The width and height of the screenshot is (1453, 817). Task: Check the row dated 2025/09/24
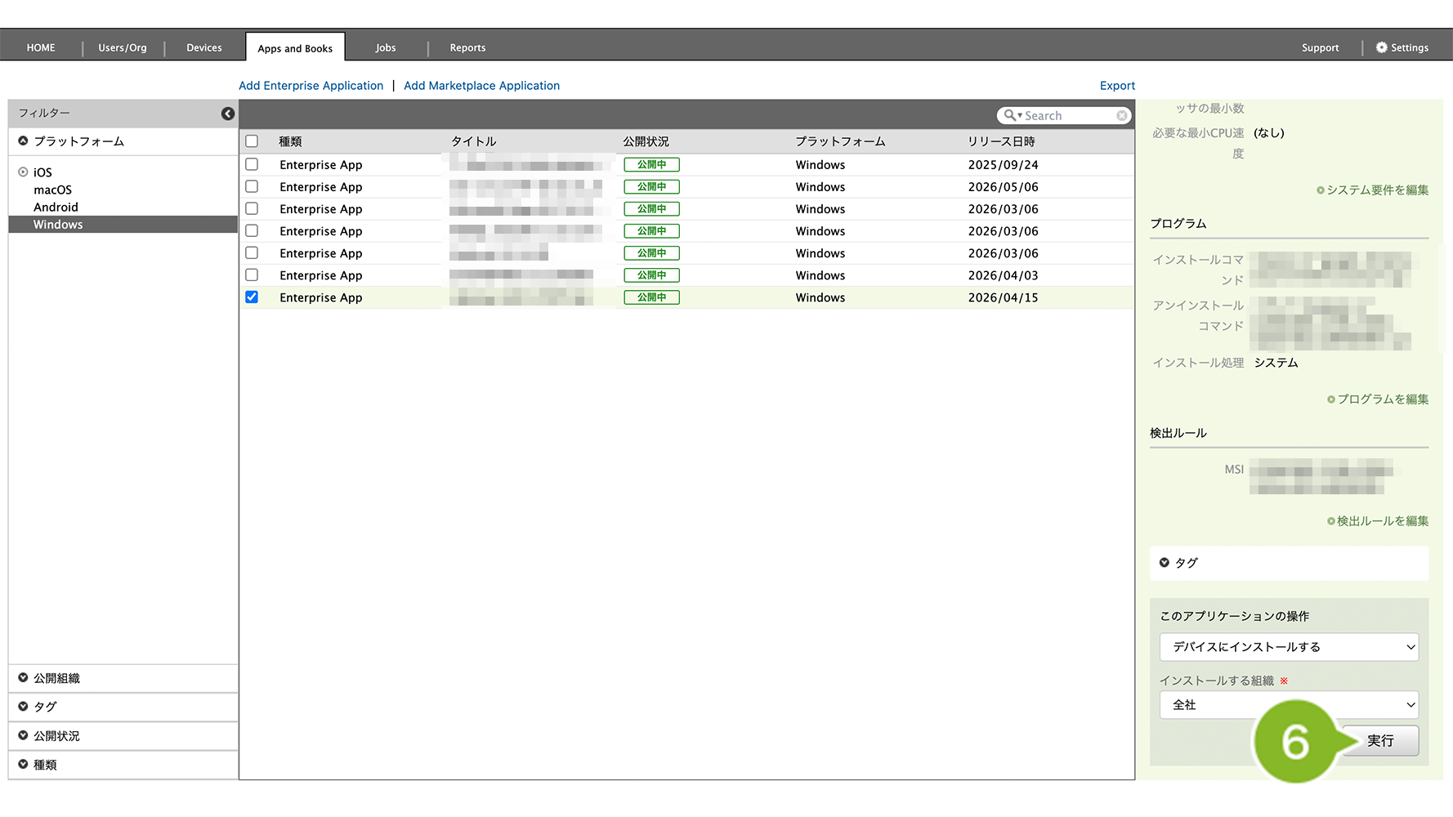pos(252,164)
